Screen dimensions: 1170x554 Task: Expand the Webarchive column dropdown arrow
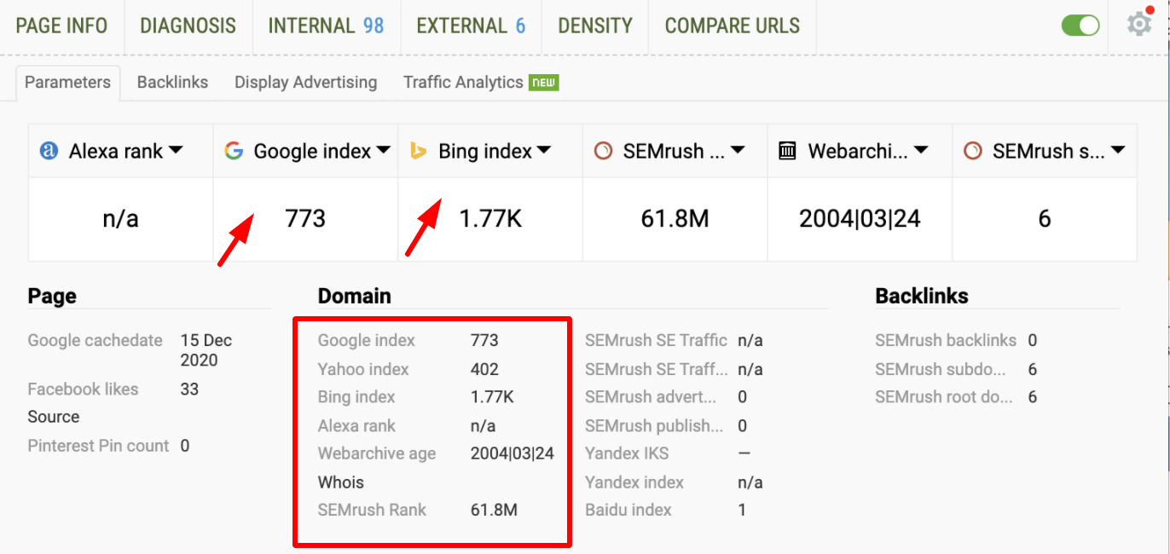[921, 151]
